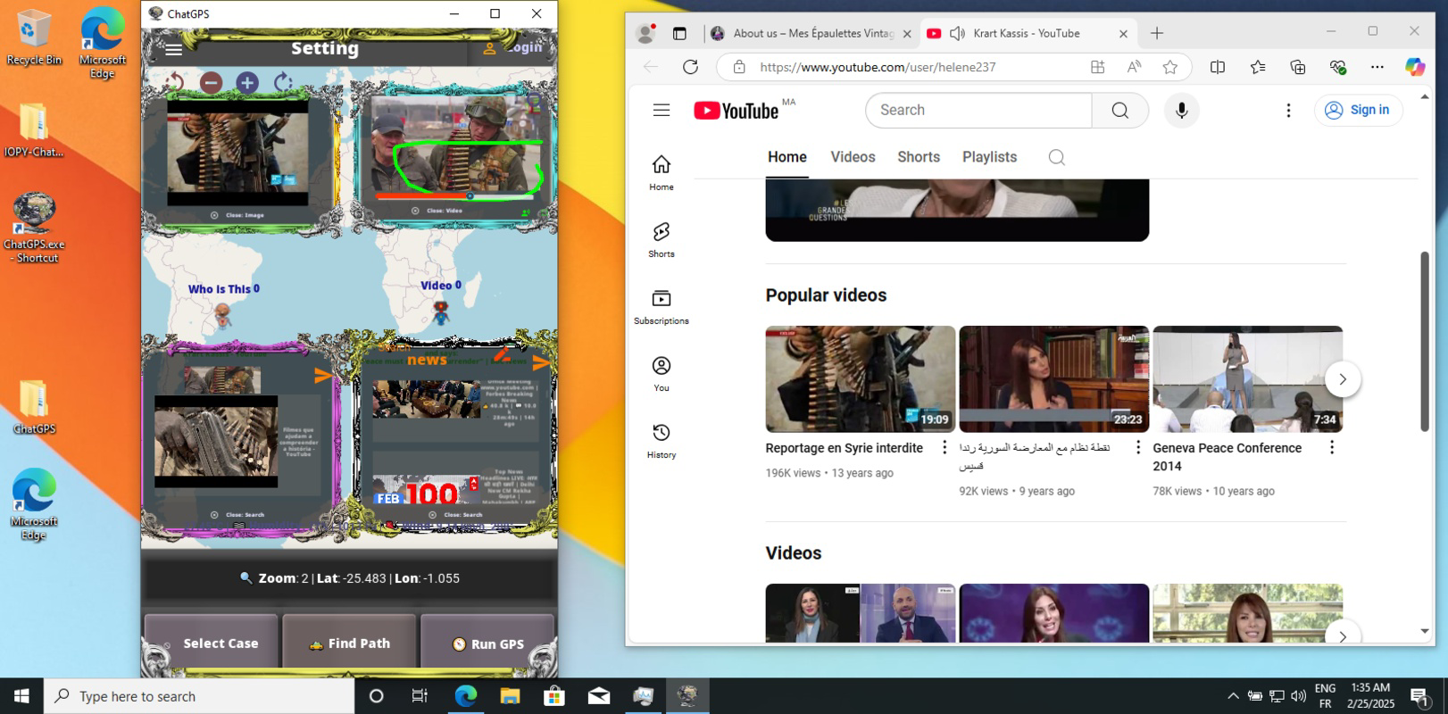Click the YouTube Search field
The image size is (1448, 714).
978,110
